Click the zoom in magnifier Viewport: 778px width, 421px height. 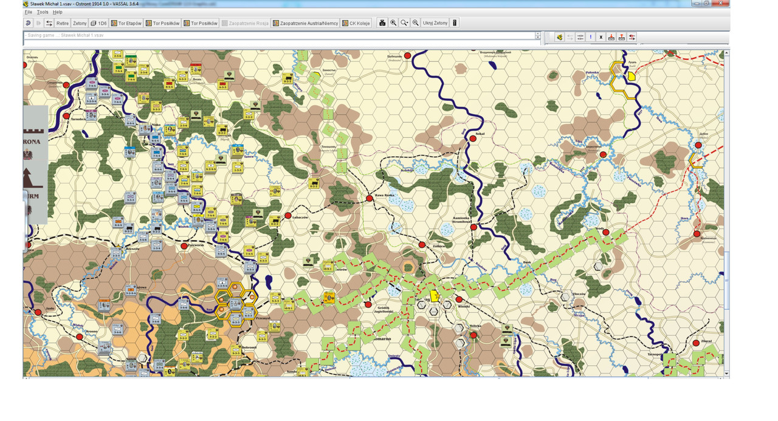click(x=393, y=23)
